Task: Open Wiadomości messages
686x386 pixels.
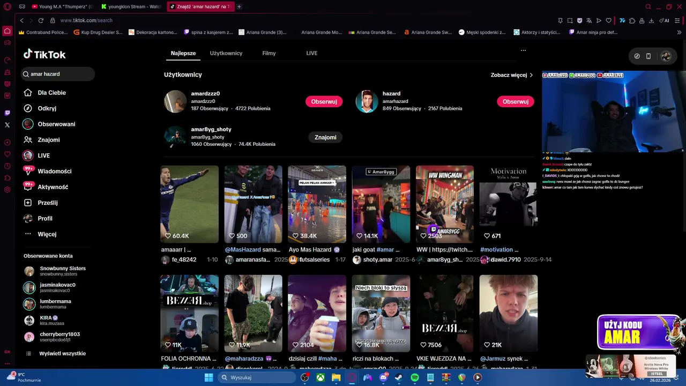Action: pyautogui.click(x=47, y=171)
